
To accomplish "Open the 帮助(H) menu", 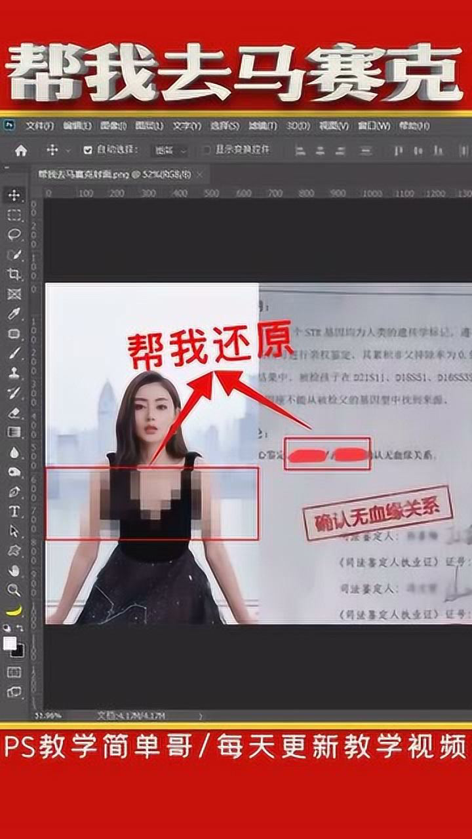I will (414, 125).
